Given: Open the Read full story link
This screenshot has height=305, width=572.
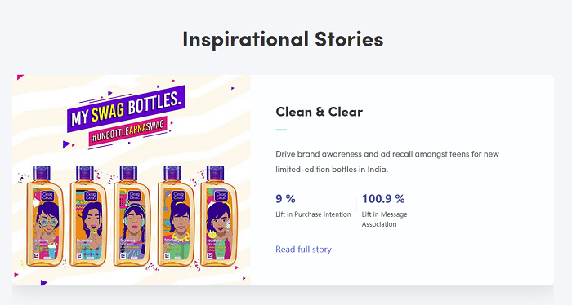Looking at the screenshot, I should coord(303,250).
